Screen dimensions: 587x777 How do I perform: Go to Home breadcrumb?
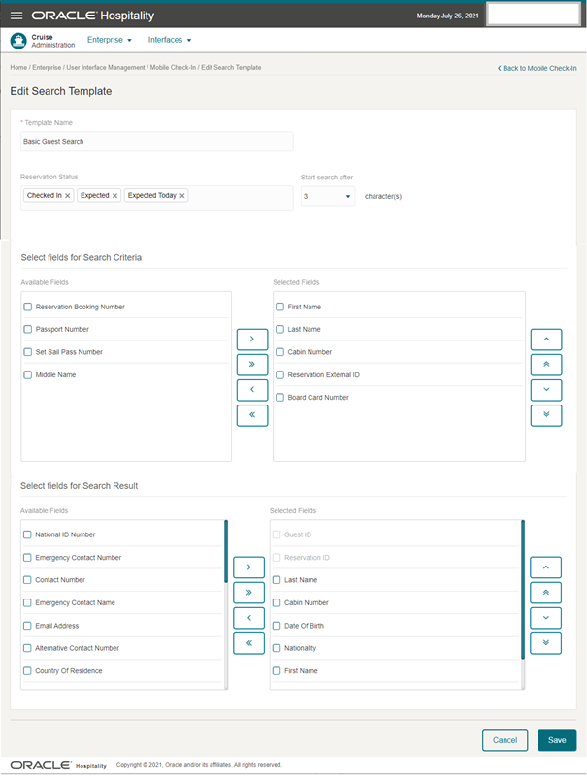coord(18,67)
